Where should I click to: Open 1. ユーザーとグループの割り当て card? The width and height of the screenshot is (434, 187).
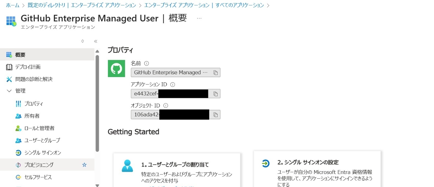point(177,170)
